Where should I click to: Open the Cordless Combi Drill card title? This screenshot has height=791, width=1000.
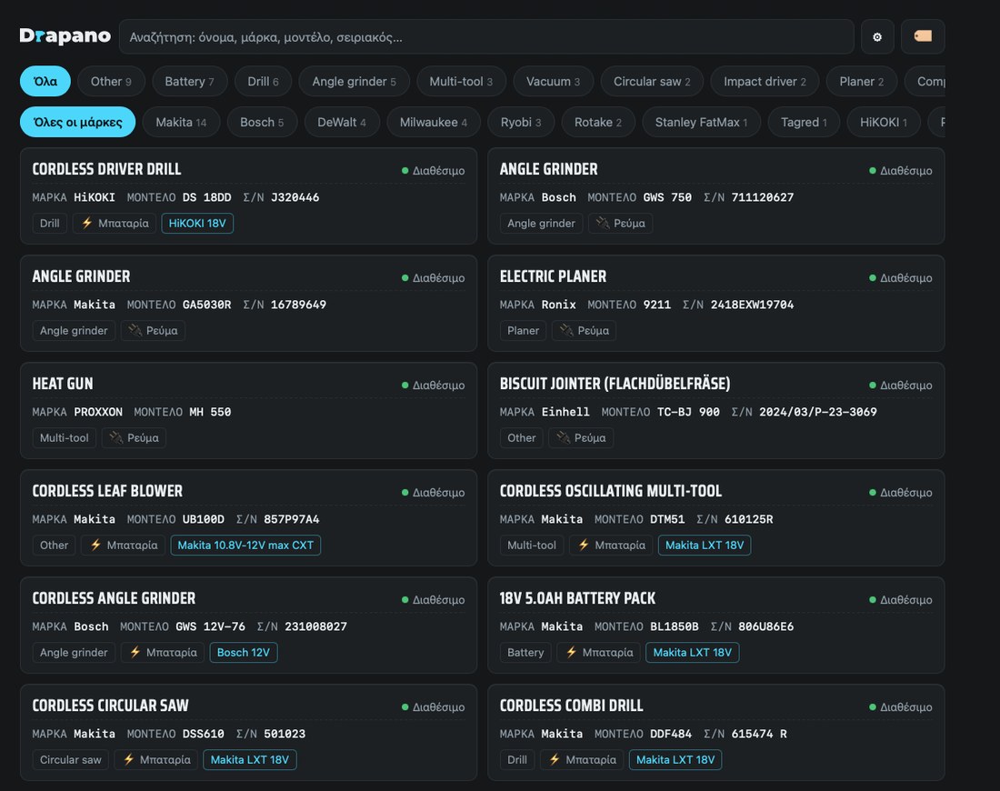(572, 705)
